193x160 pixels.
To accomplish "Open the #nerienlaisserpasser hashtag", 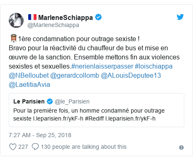I will tap(102, 66).
